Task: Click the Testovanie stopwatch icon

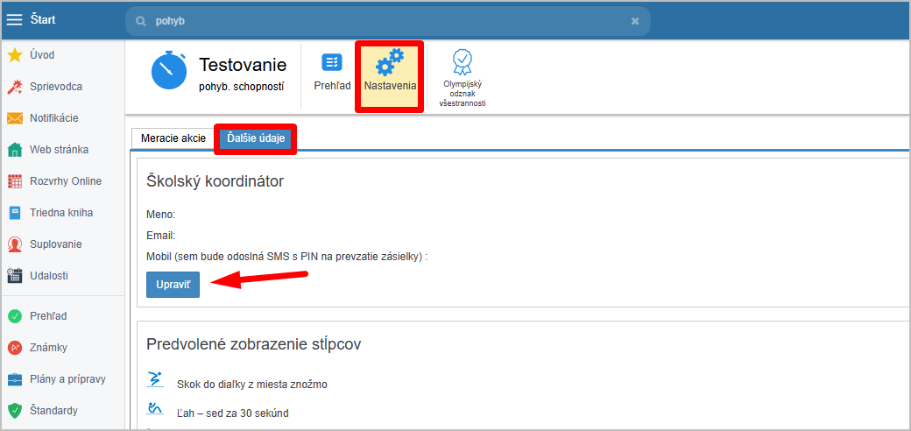Action: click(x=169, y=72)
